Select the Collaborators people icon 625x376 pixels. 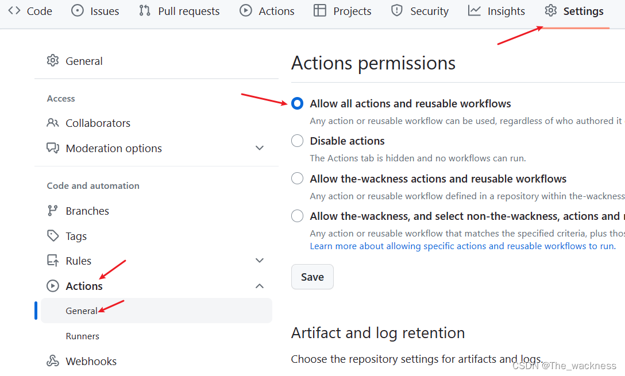tap(52, 122)
